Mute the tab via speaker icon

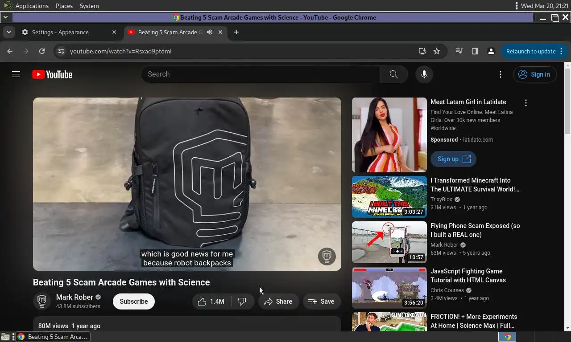(x=209, y=32)
